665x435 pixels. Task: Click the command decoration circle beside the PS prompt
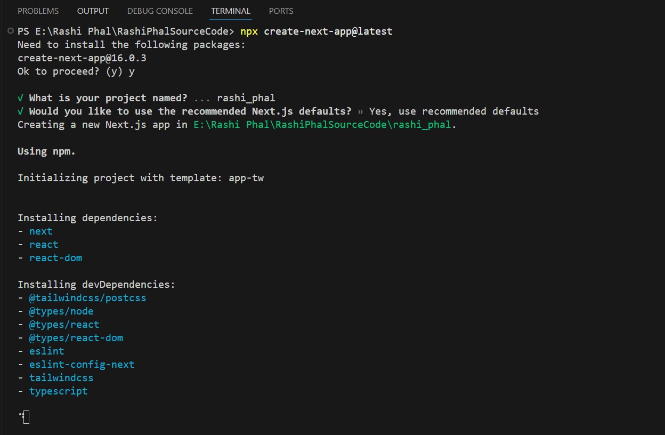tap(11, 31)
